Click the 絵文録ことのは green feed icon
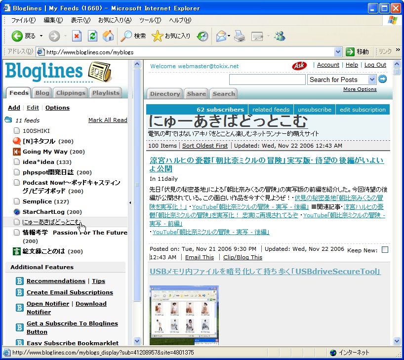The height and width of the screenshot is (360, 404). 16,251
